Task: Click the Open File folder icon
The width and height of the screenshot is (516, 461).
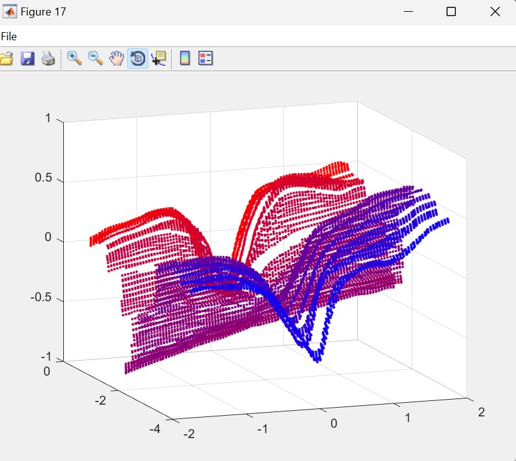Action: point(6,59)
